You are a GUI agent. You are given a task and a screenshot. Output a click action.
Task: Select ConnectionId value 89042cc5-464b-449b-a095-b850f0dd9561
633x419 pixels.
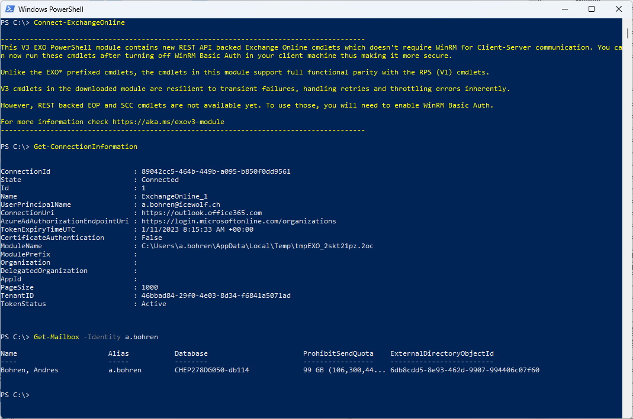216,171
